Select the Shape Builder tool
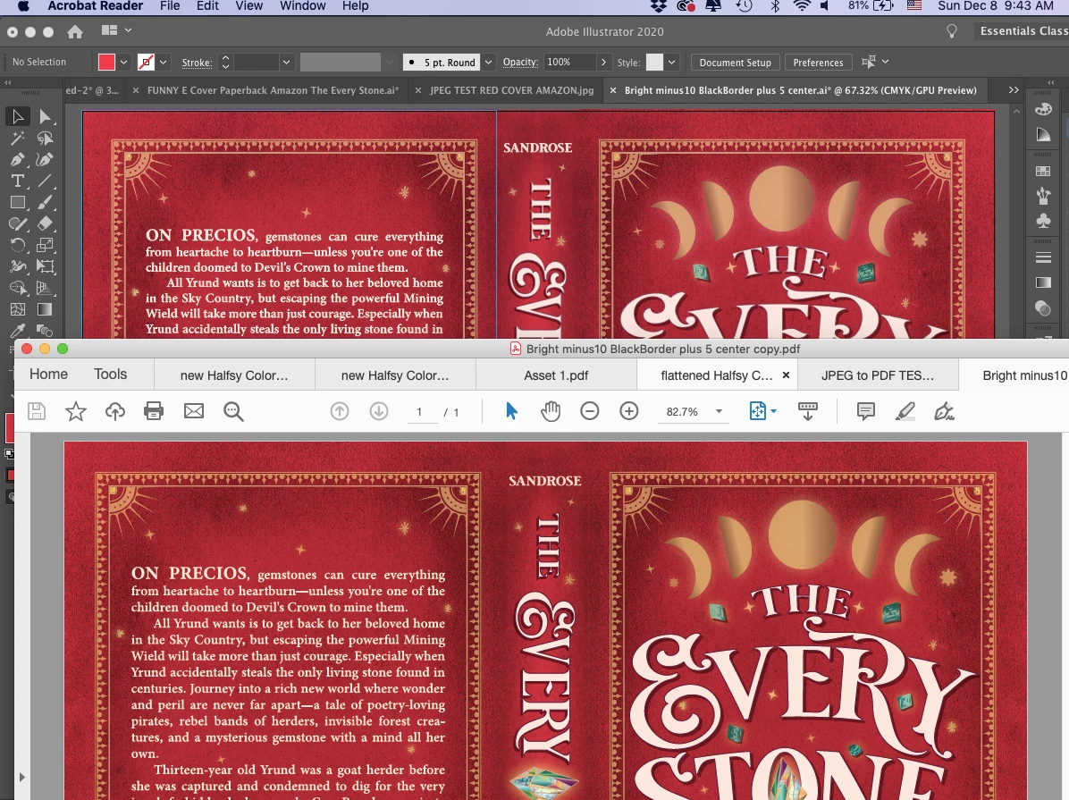 [18, 288]
